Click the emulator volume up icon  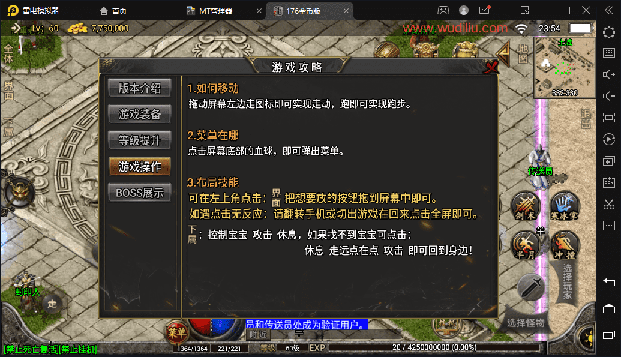point(609,74)
